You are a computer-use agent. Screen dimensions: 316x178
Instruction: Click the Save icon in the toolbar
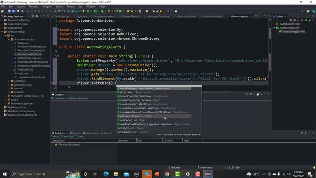tap(9, 11)
